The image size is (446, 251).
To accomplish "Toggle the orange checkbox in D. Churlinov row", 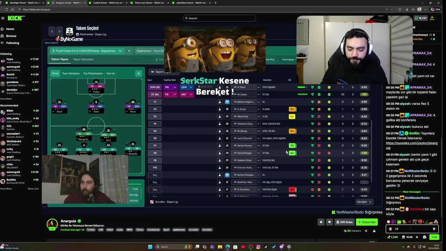I will 319,190.
